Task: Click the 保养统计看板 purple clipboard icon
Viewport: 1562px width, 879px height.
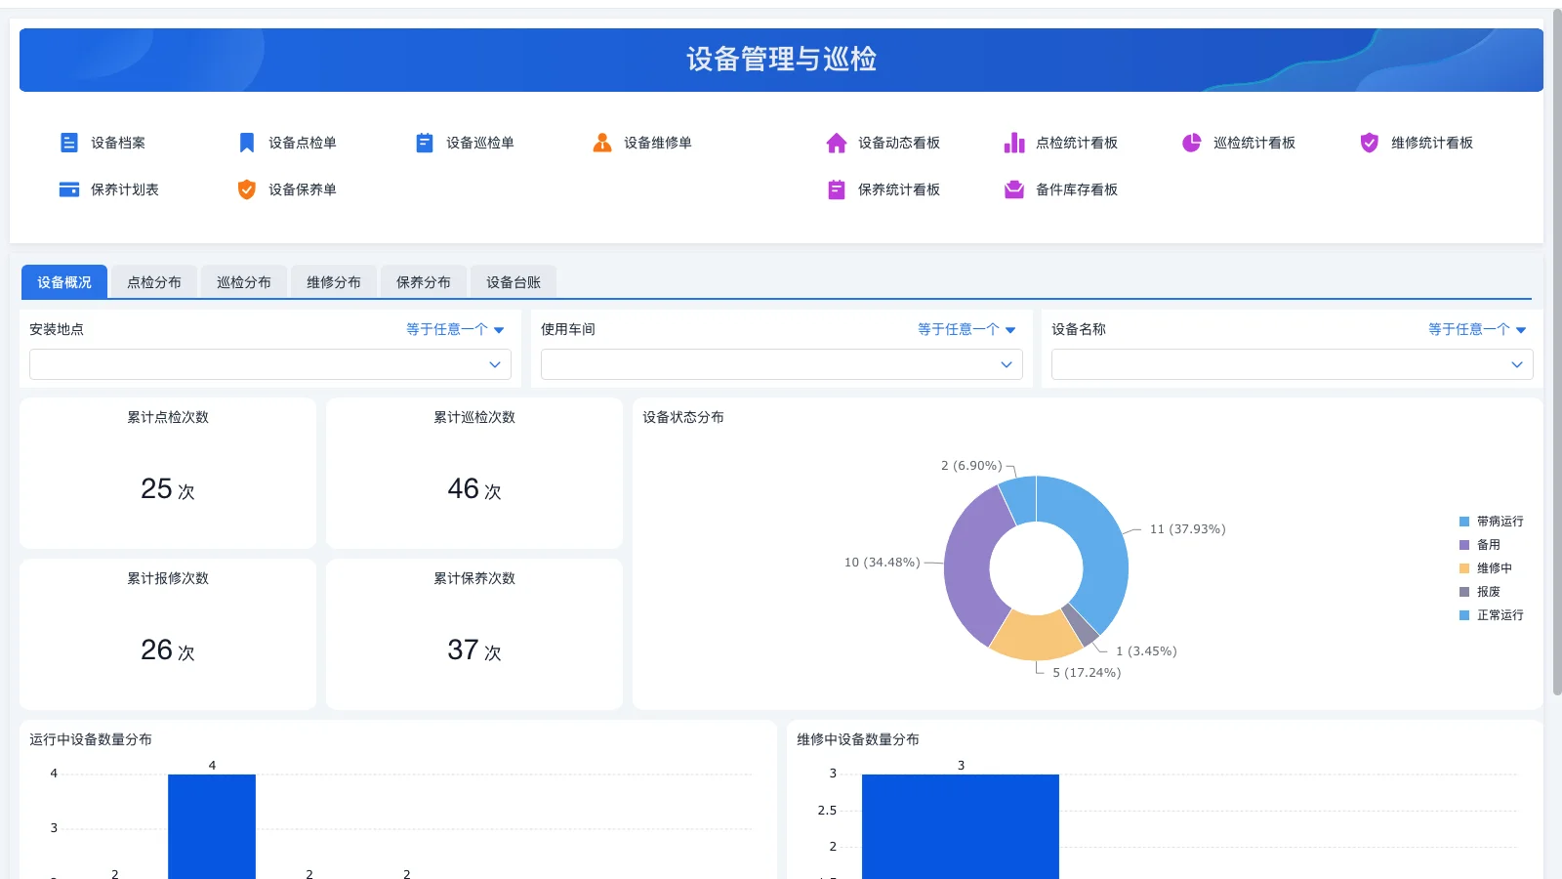Action: pos(837,189)
